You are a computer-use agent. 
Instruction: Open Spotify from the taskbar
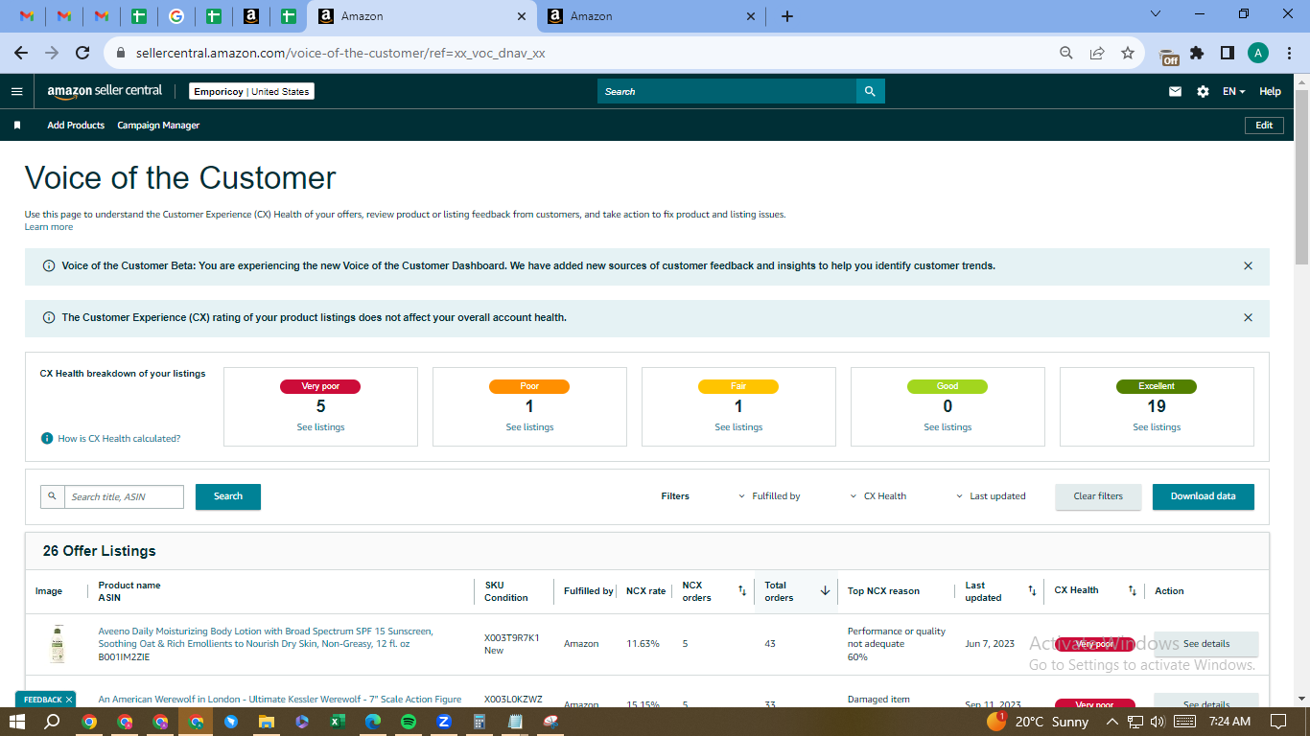point(409,722)
